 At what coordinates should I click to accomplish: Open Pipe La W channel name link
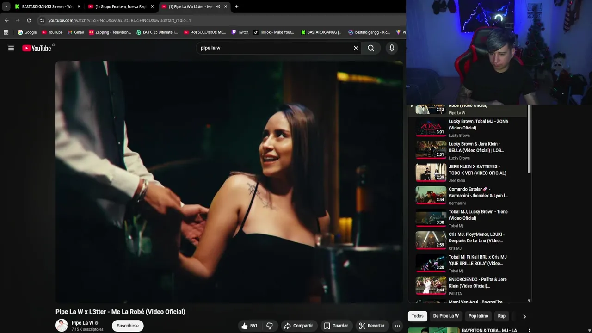[82, 323]
